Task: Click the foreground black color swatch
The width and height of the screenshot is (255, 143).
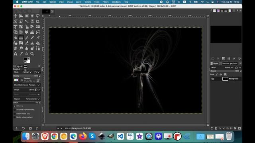Action: pyautogui.click(x=25, y=59)
